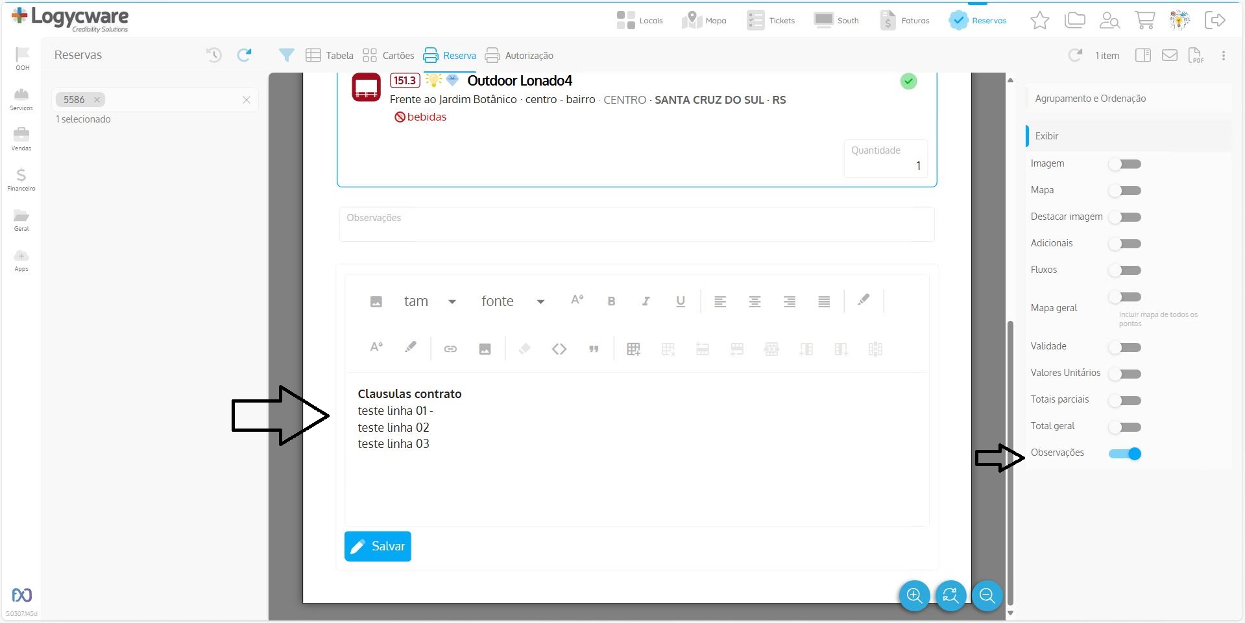Export using the PDF icon
Viewport: 1245px width, 623px height.
pyautogui.click(x=1196, y=56)
